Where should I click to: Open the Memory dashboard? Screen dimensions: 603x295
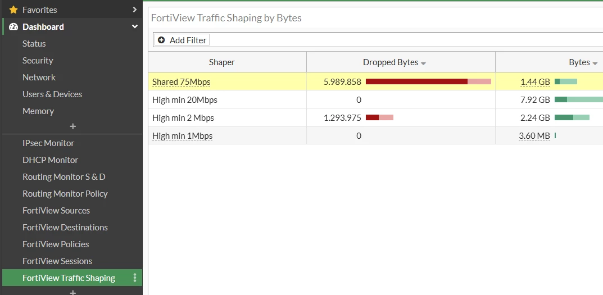point(38,111)
